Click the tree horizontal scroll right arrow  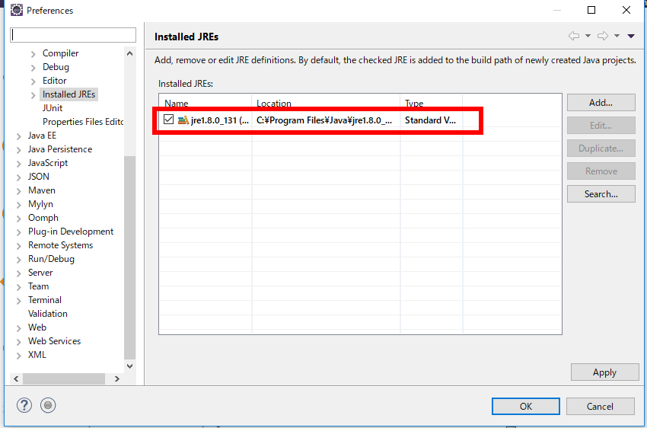[x=116, y=378]
